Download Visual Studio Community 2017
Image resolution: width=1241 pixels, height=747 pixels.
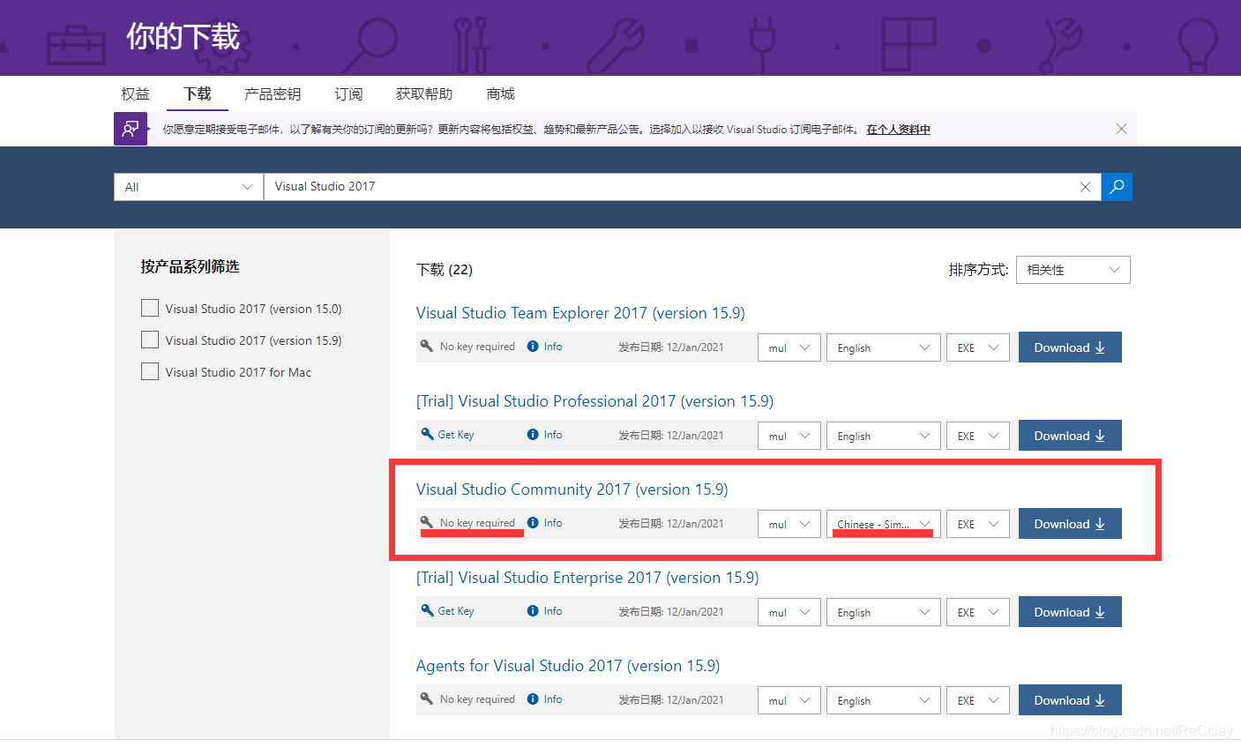[x=1070, y=524]
